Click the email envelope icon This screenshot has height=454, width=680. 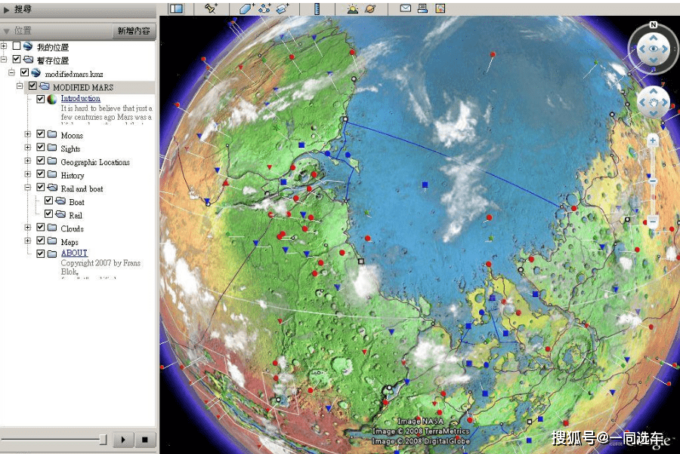(406, 8)
